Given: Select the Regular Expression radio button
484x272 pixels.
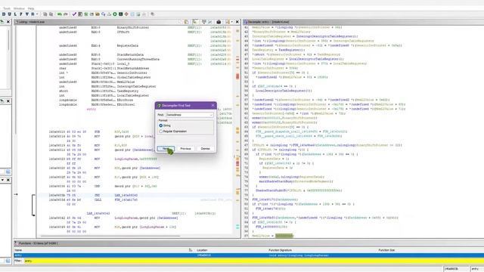Looking at the screenshot, I should point(161,131).
